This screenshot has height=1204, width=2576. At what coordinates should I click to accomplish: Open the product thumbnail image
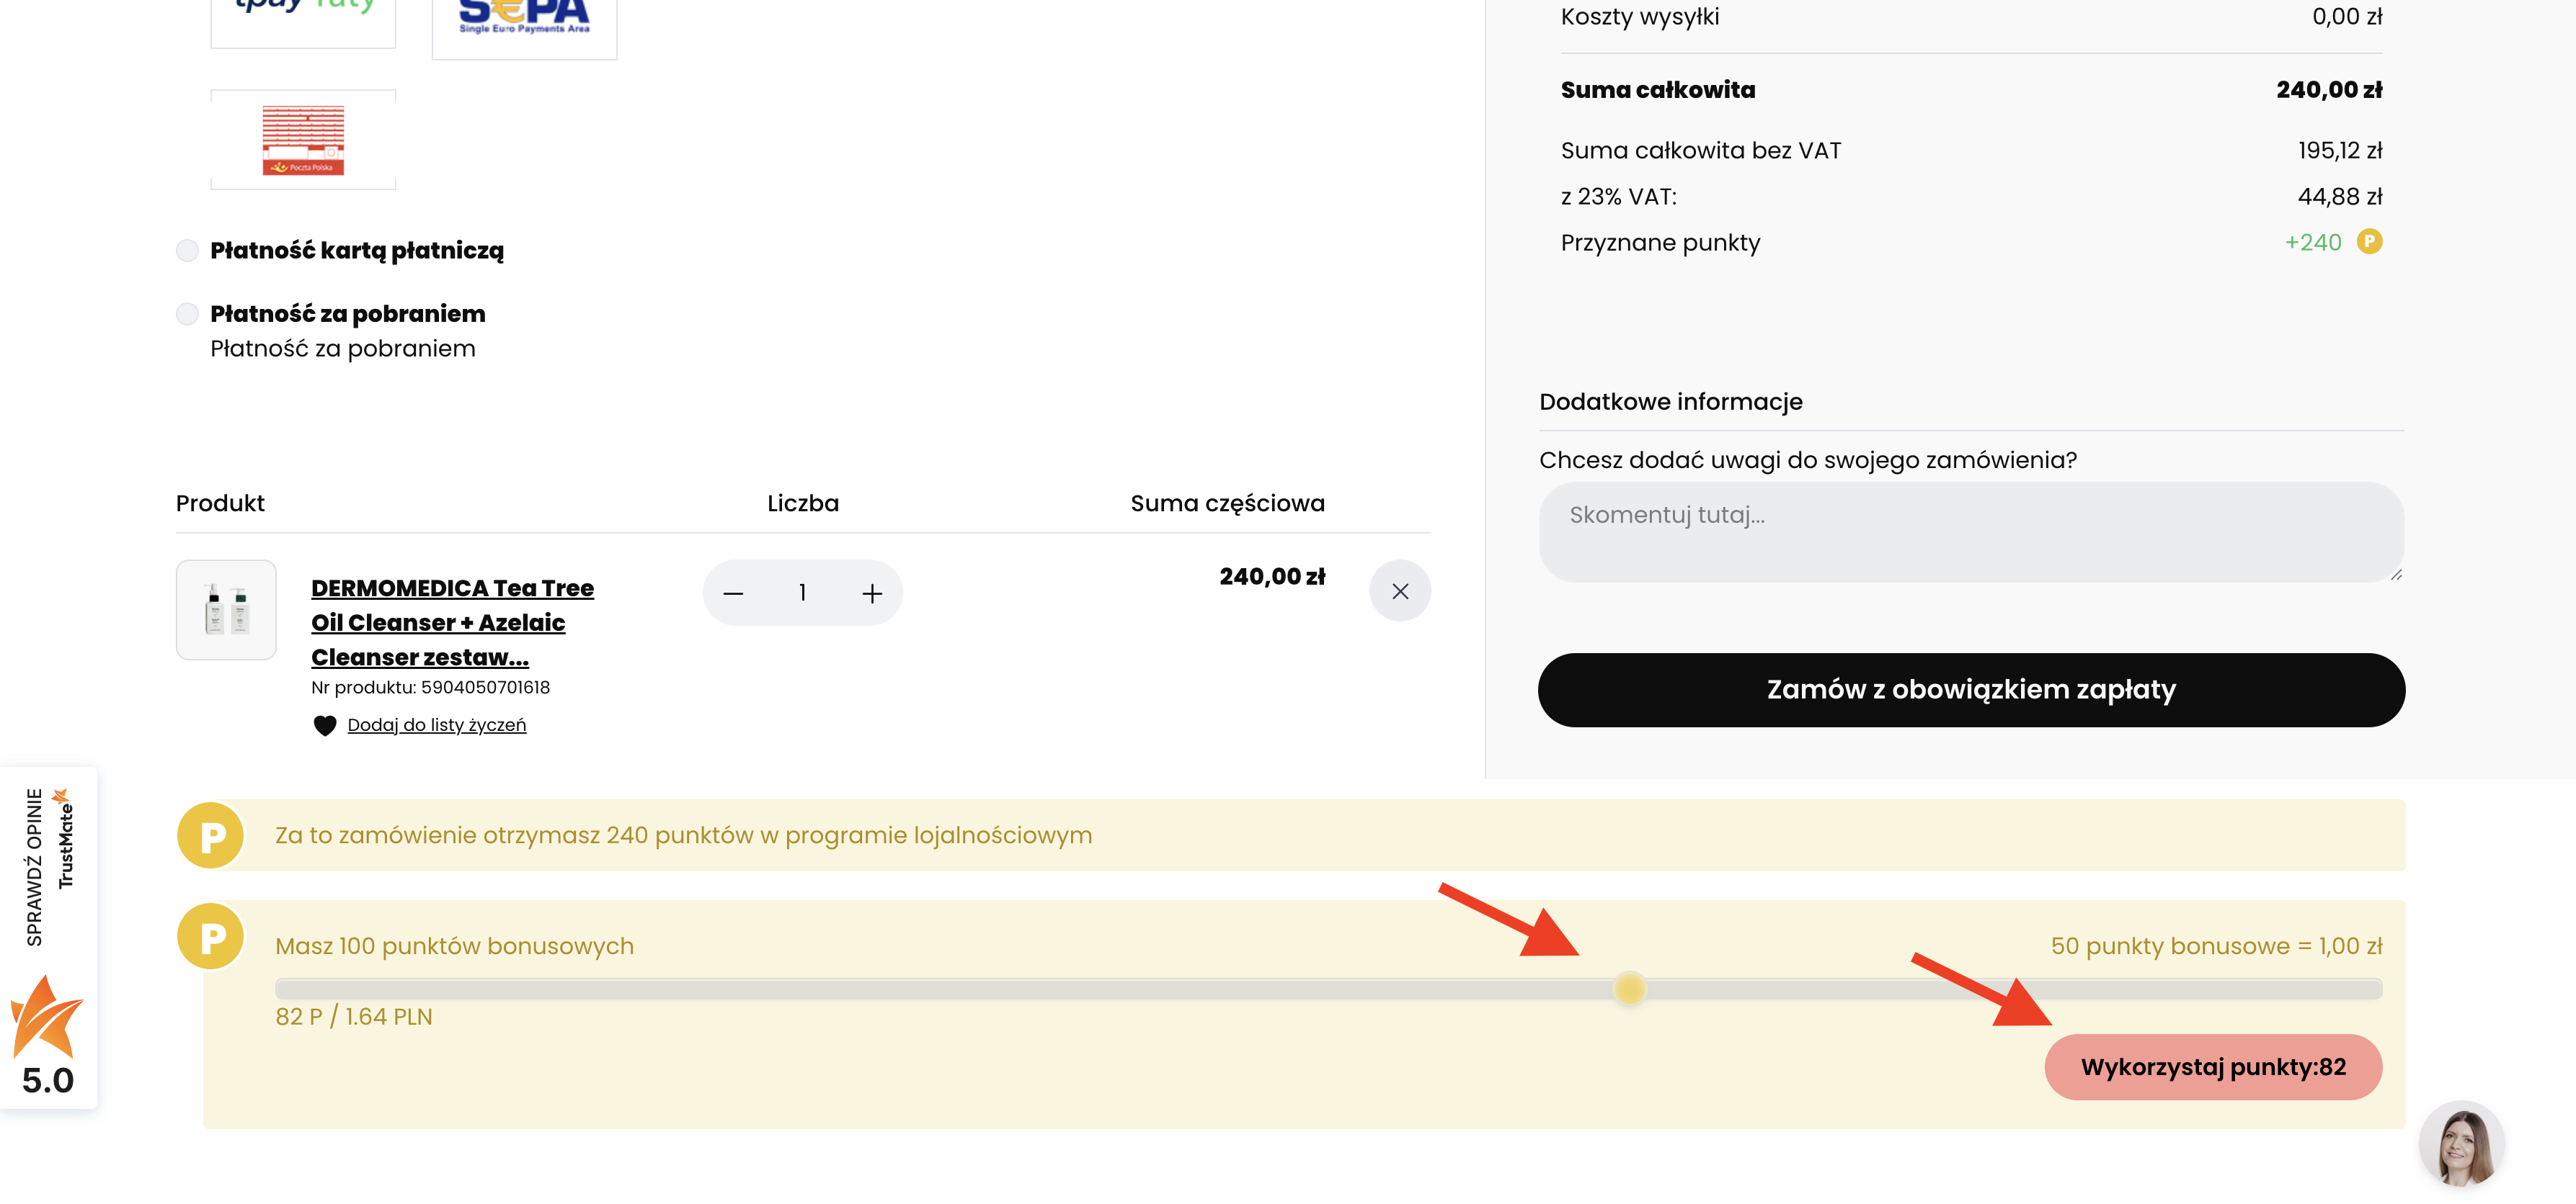coord(226,609)
